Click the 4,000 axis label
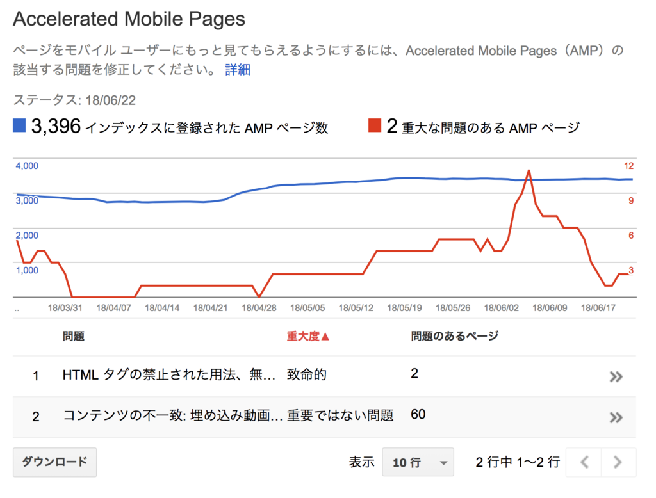The height and width of the screenshot is (498, 656). pos(27,166)
